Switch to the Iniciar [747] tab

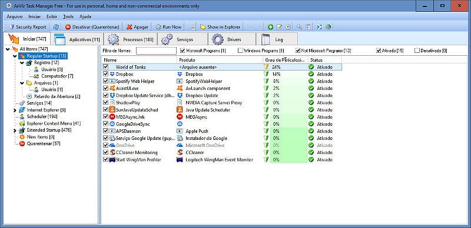[26, 39]
